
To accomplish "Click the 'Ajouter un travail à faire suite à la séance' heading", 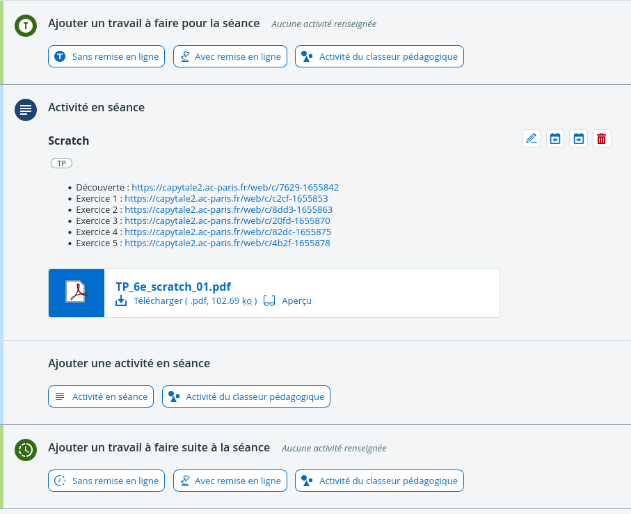I will (159, 448).
